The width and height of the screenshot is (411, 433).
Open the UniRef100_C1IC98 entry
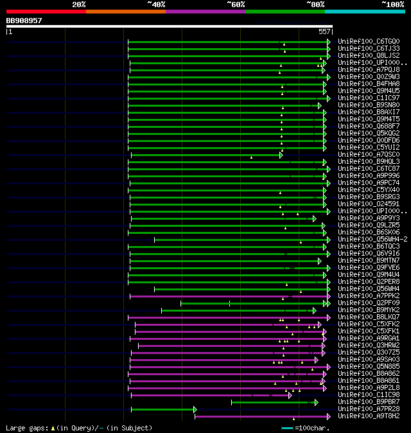click(x=369, y=395)
